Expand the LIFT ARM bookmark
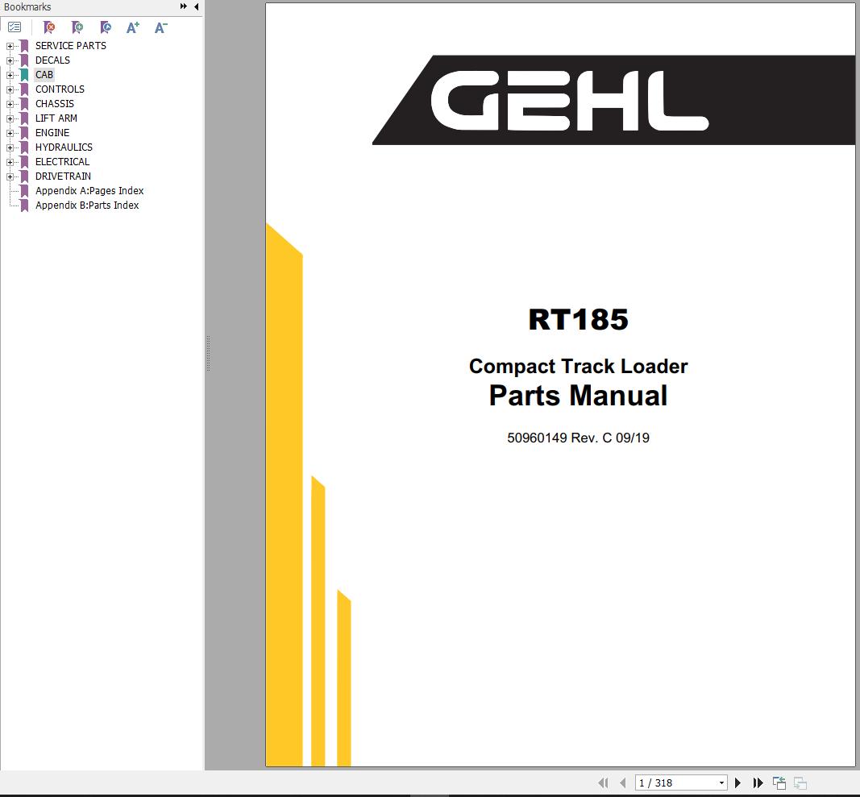The width and height of the screenshot is (860, 797). (10, 118)
